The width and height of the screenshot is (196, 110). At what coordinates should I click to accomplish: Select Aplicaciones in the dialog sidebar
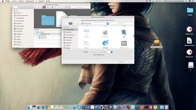pyautogui.click(x=70, y=30)
